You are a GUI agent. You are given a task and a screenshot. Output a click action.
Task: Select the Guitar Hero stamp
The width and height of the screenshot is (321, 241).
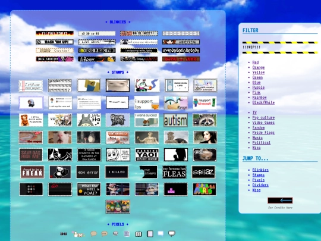point(118,120)
